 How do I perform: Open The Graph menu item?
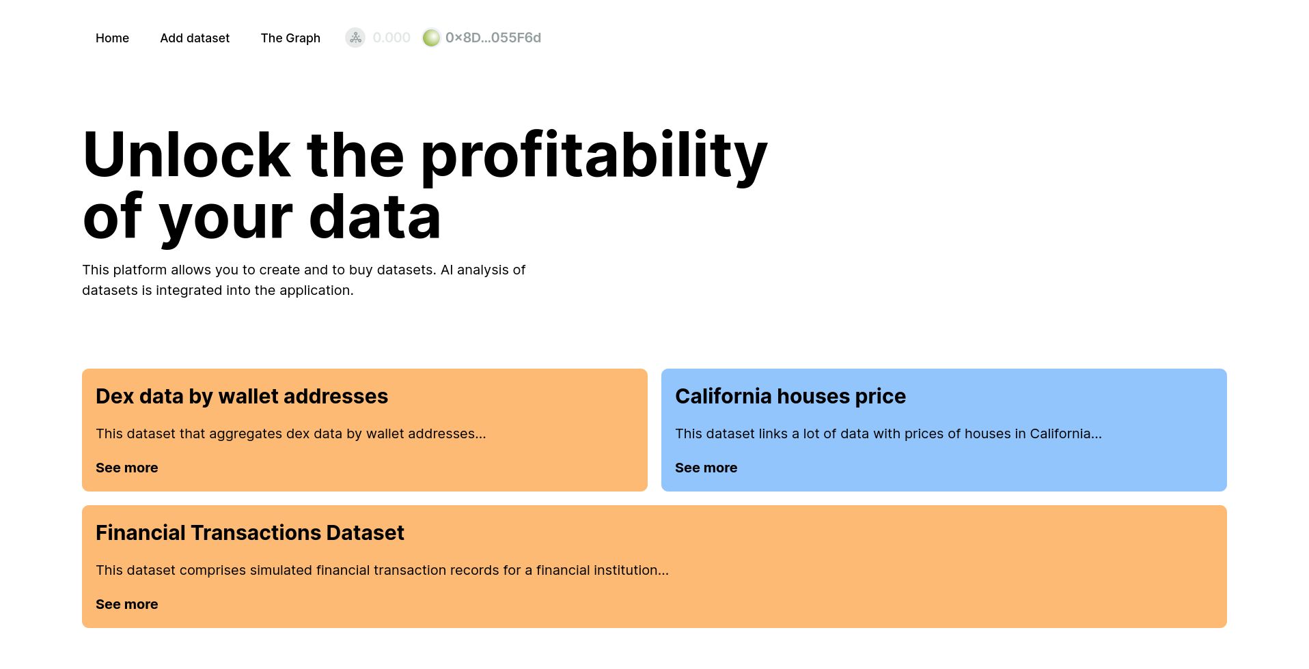pyautogui.click(x=290, y=38)
